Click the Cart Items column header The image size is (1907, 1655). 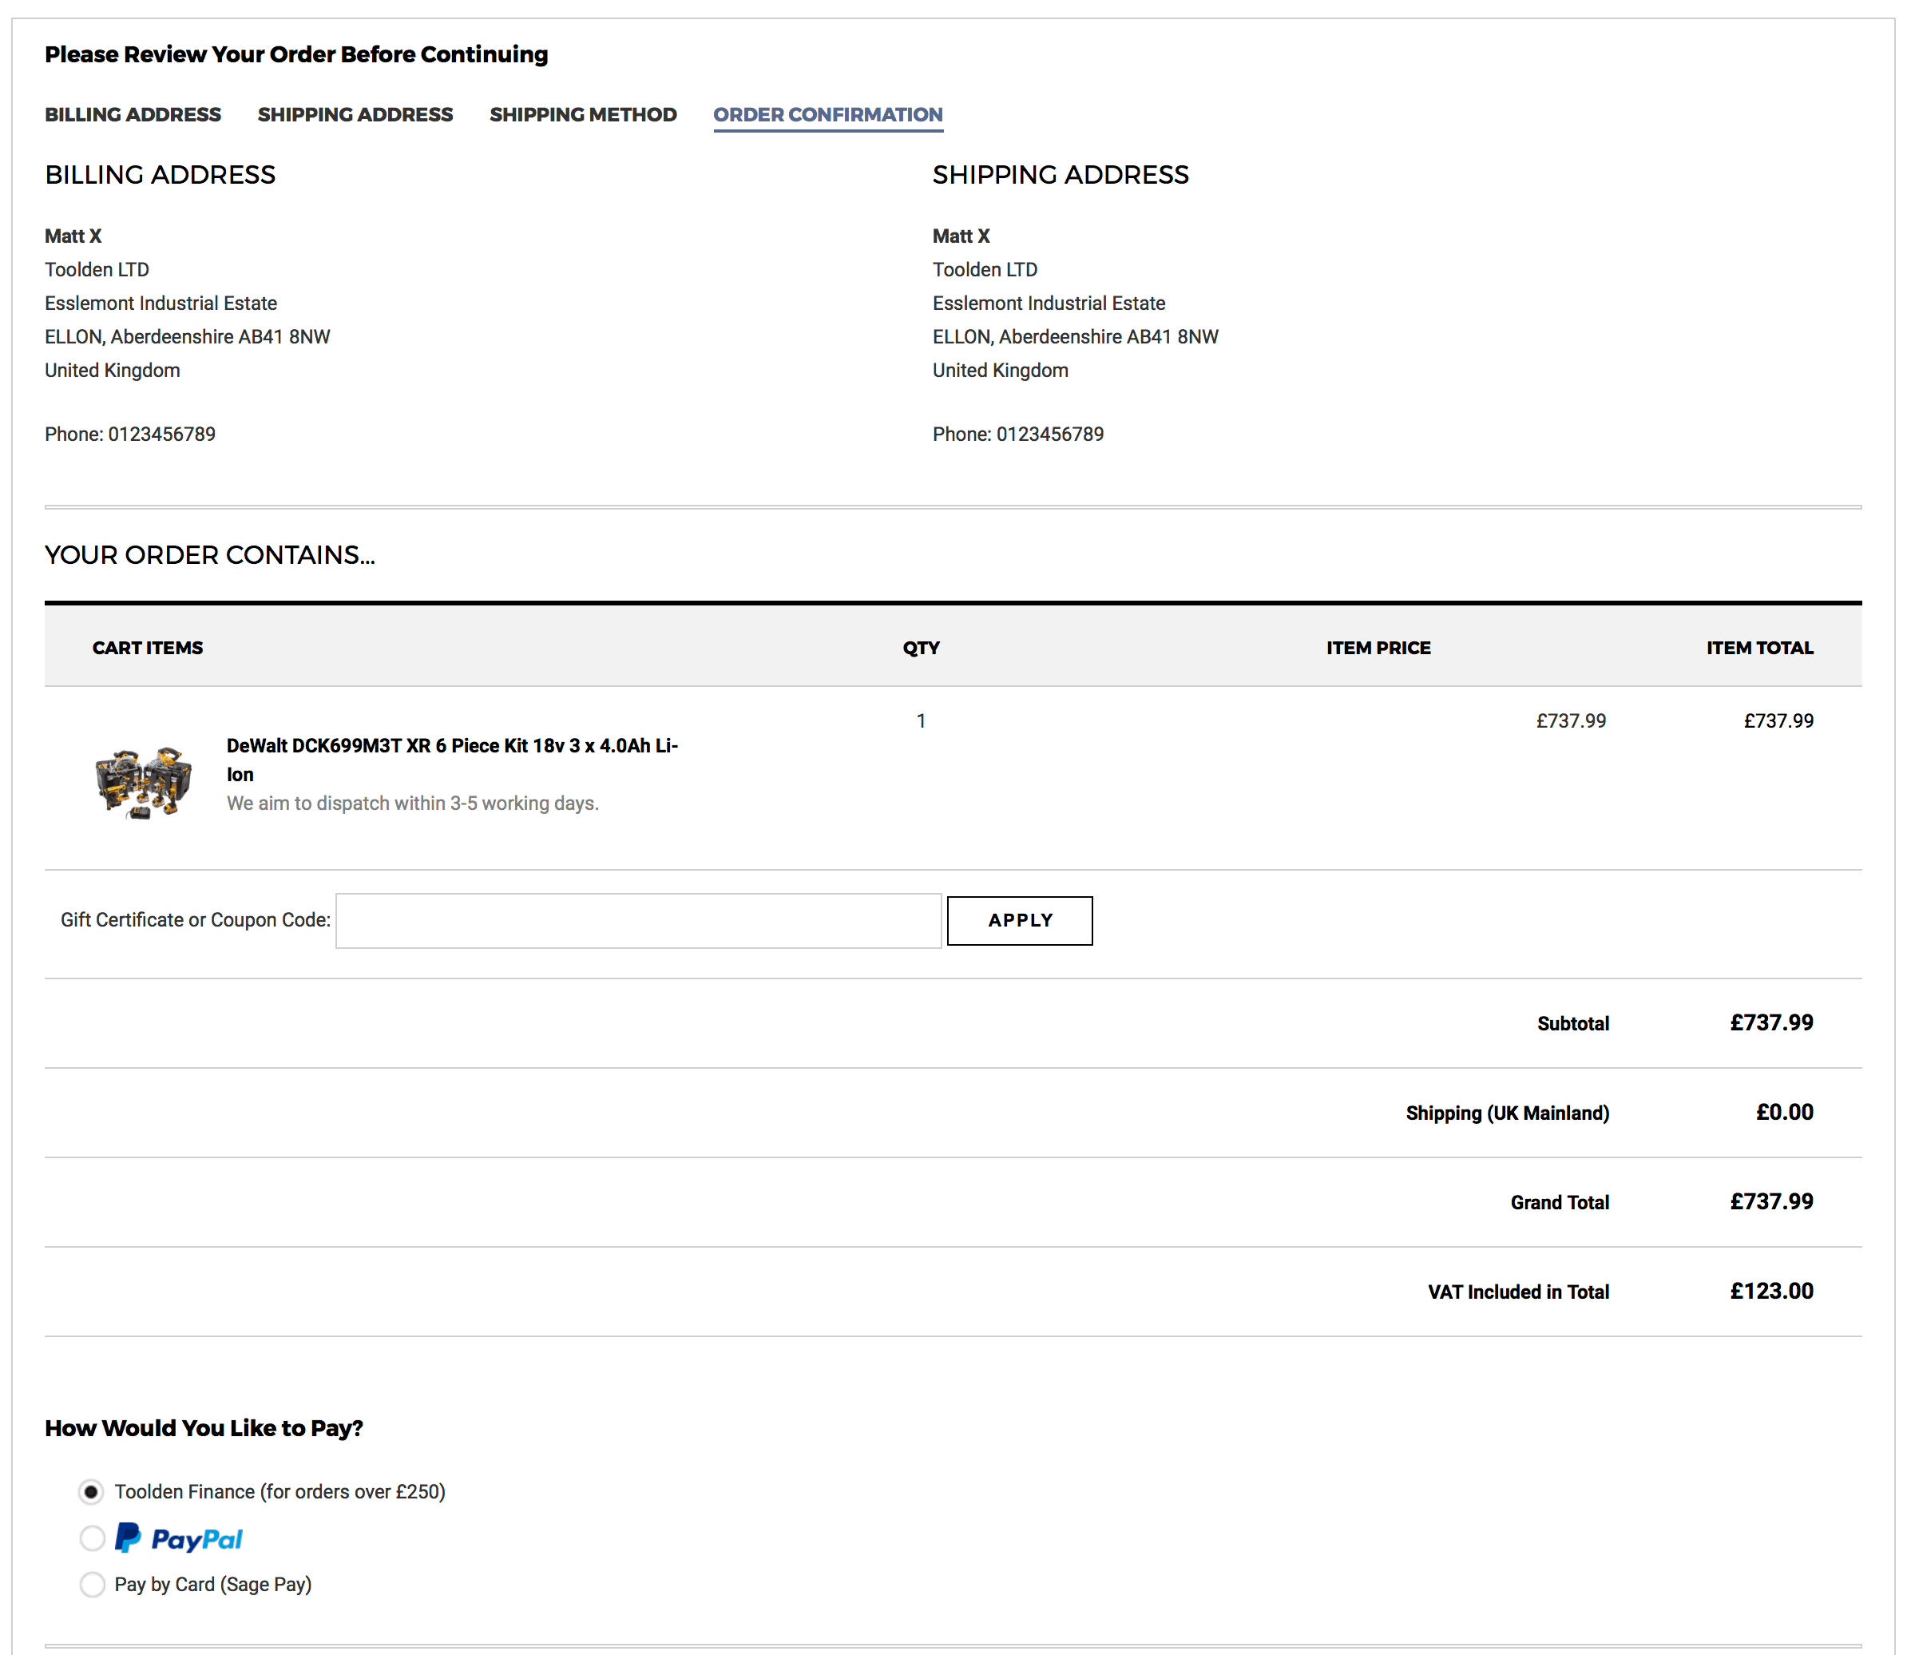tap(148, 648)
